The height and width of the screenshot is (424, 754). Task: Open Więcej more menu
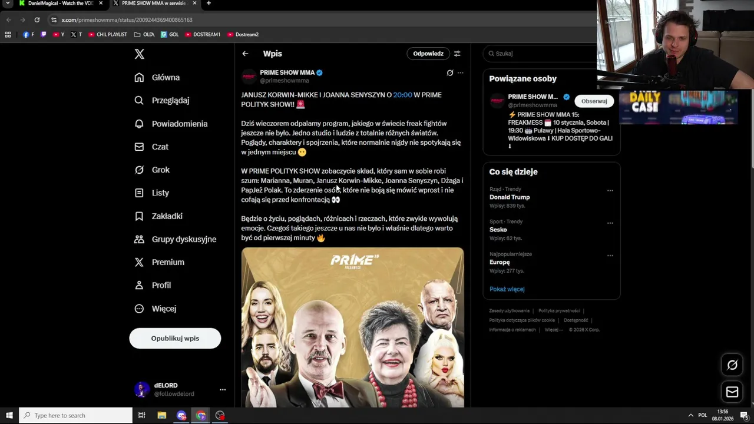[155, 309]
